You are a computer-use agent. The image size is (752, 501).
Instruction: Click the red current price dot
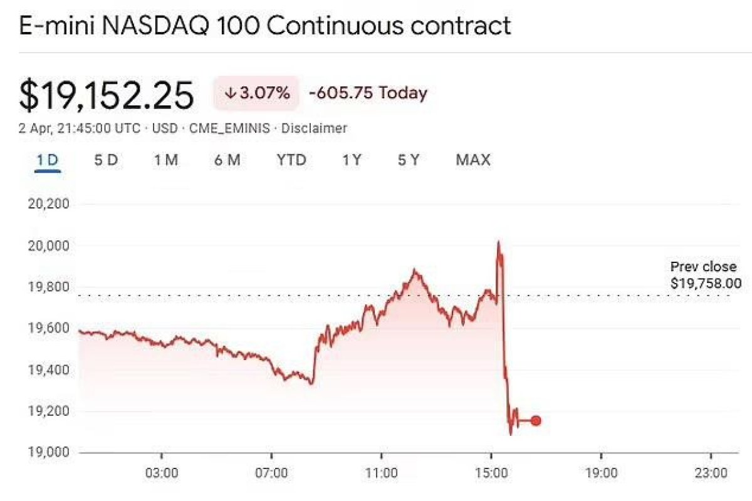point(536,421)
